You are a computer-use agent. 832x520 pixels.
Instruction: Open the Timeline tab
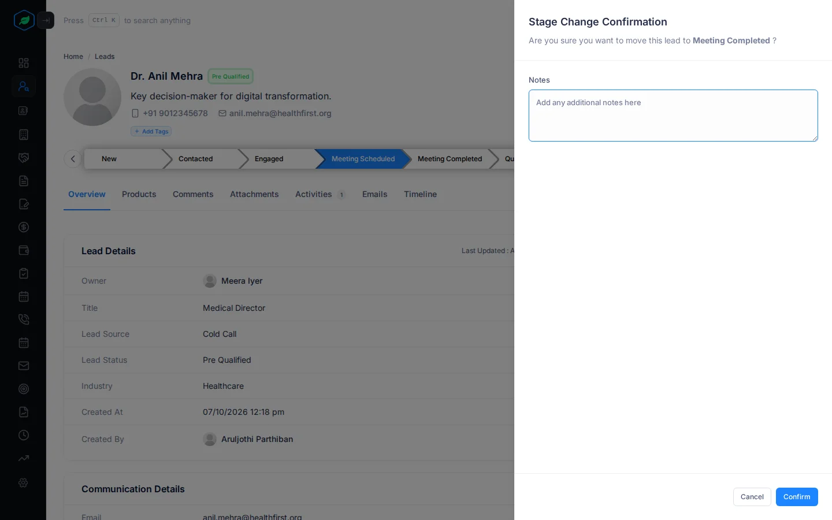click(420, 194)
